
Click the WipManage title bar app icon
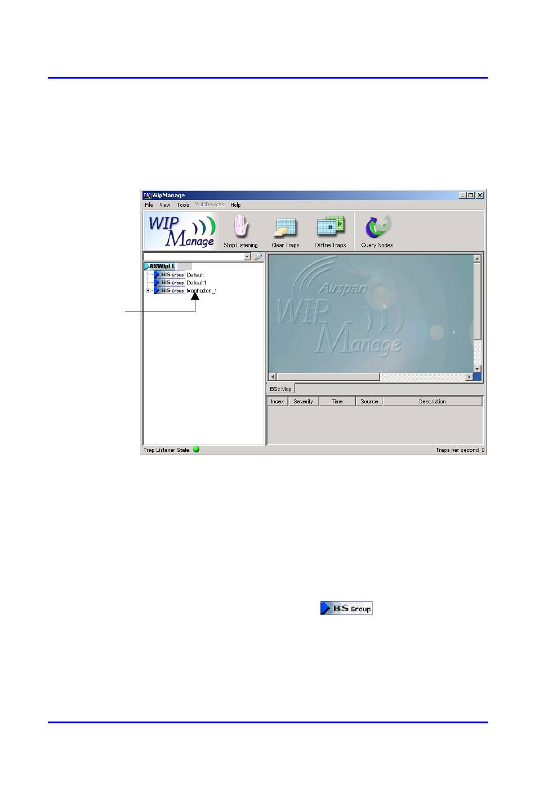click(147, 195)
